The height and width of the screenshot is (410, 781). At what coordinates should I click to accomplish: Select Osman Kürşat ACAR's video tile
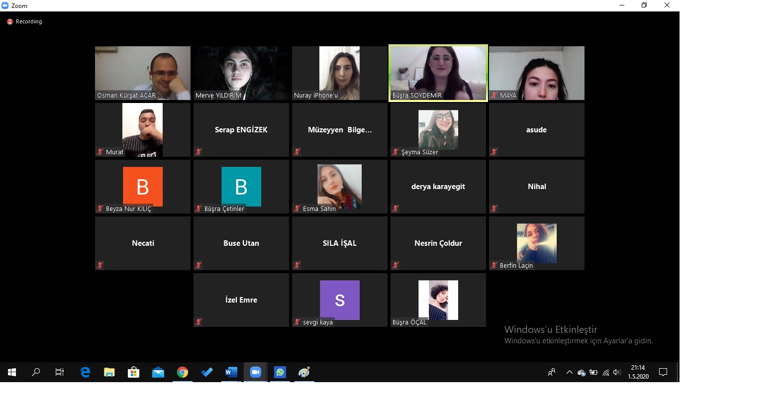[x=143, y=73]
